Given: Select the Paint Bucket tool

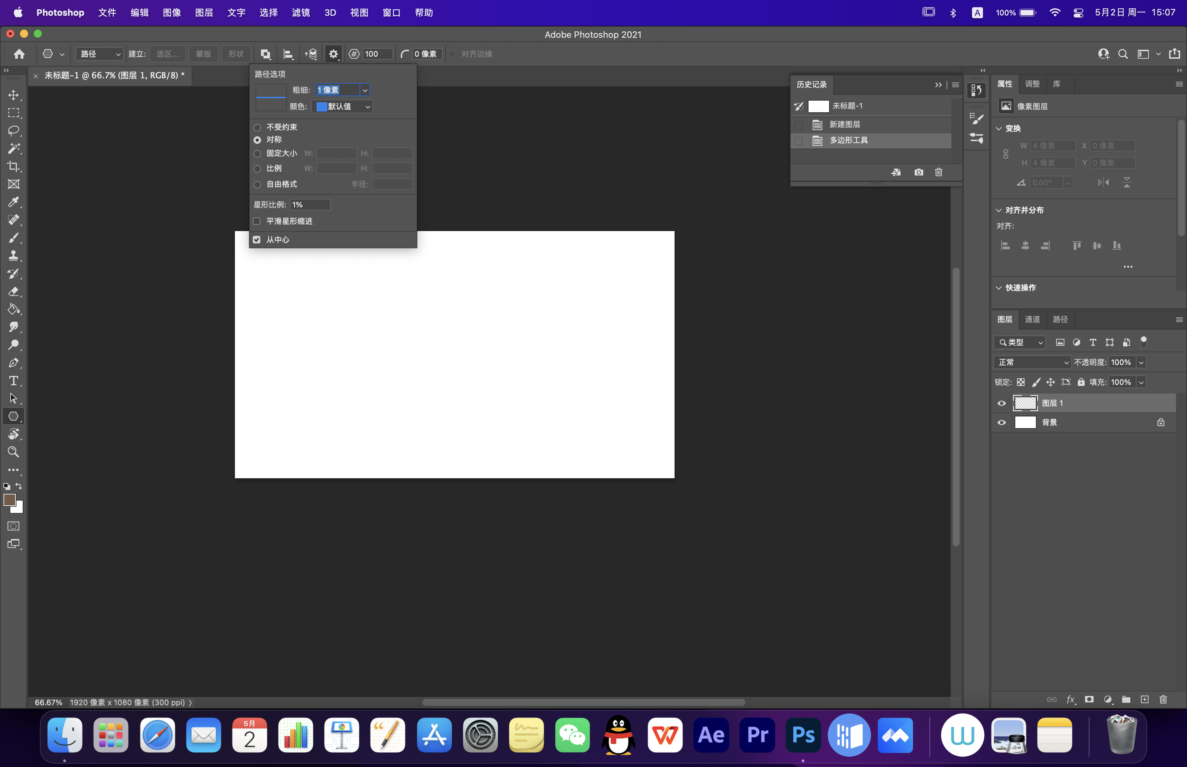Looking at the screenshot, I should 13,309.
